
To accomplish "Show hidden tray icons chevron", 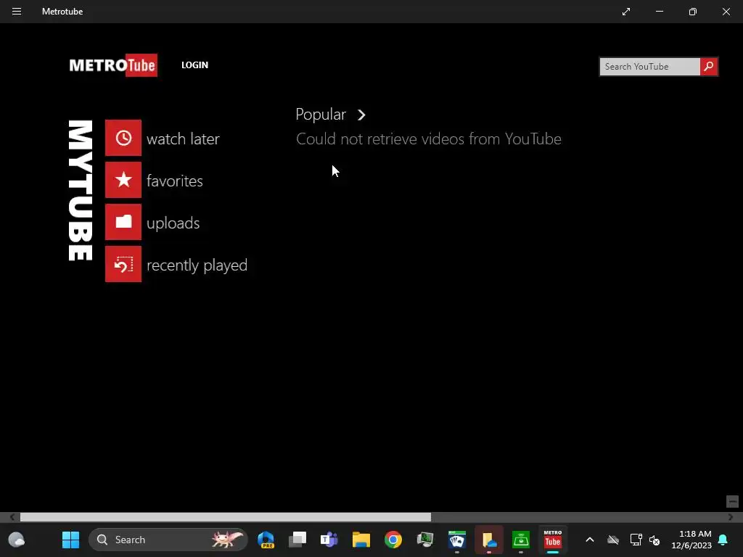I will tap(590, 540).
